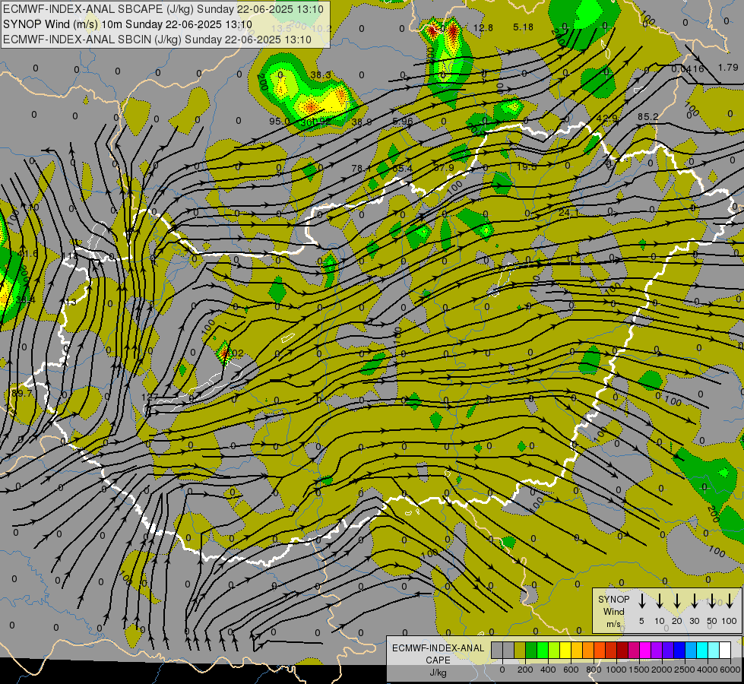Select the pure blue CAPE legend swatch
The width and height of the screenshot is (744, 684).
tap(679, 651)
